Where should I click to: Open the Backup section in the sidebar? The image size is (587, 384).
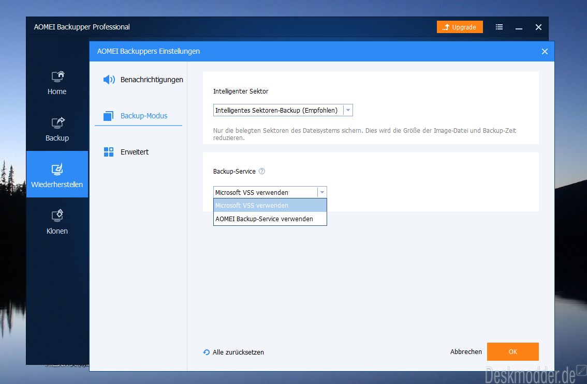pos(57,129)
